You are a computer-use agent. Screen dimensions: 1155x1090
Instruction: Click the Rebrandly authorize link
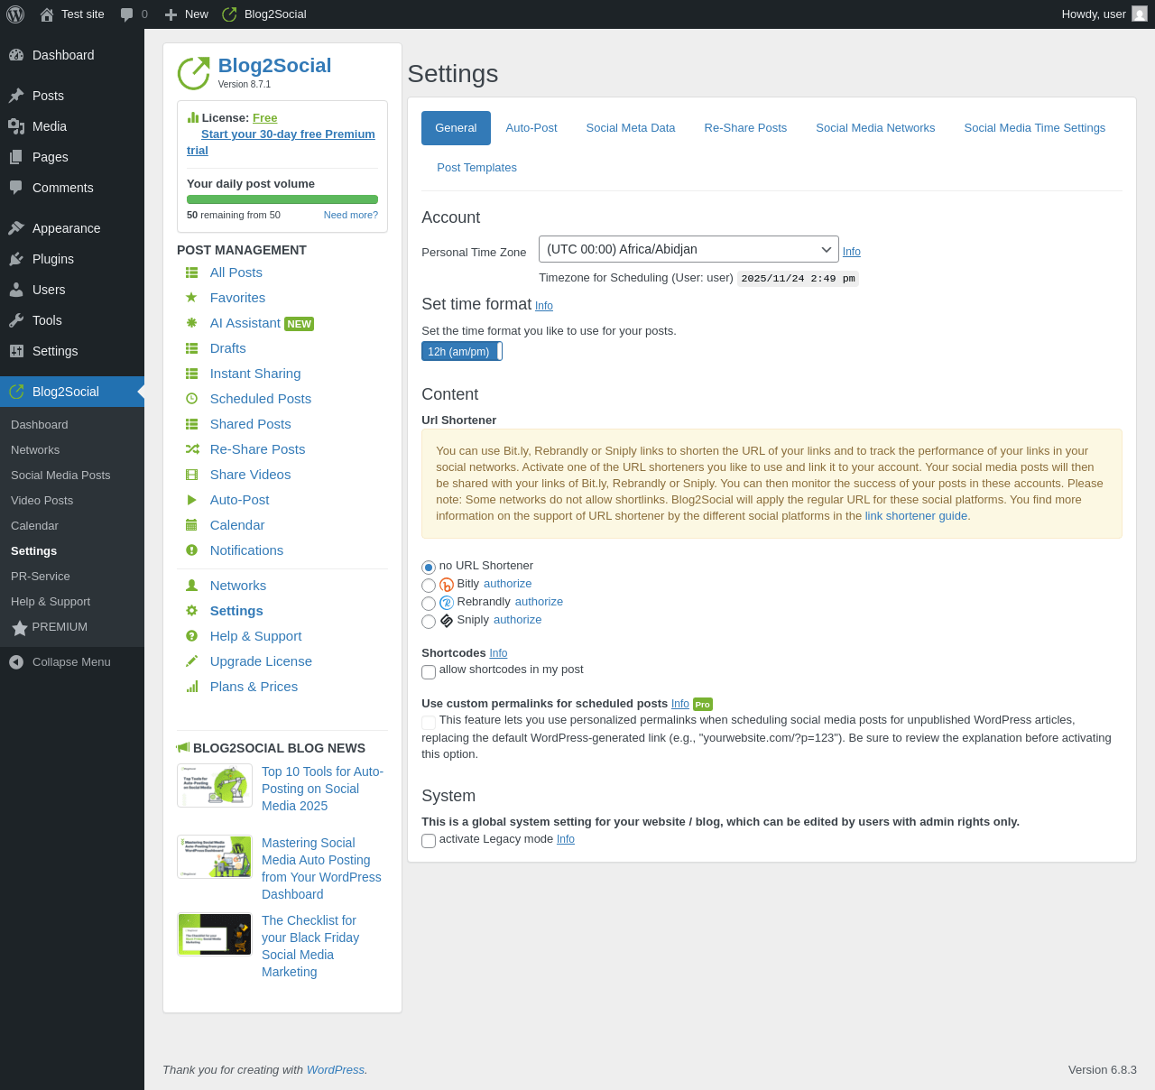pos(539,602)
